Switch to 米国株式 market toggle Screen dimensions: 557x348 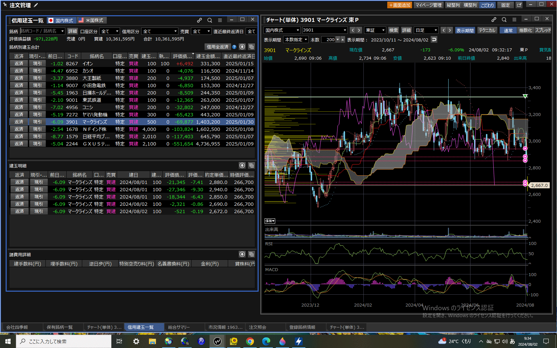coord(92,20)
